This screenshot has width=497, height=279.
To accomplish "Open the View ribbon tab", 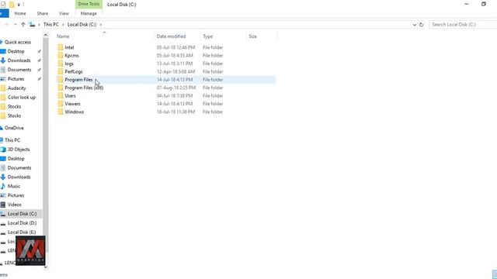I will click(x=64, y=14).
